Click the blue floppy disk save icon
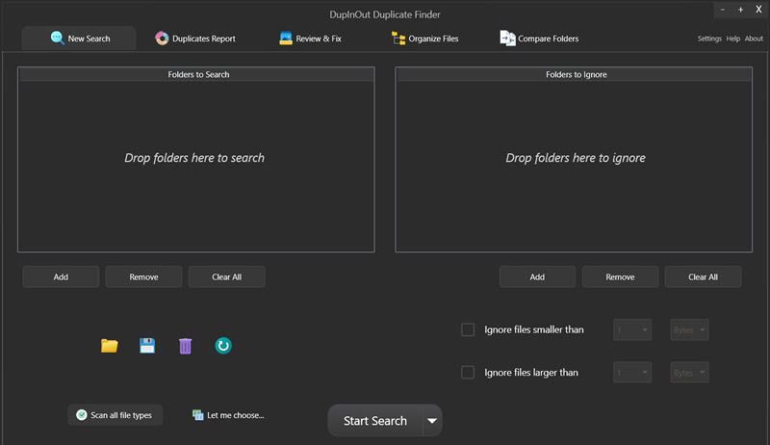The width and height of the screenshot is (770, 445). coord(147,346)
